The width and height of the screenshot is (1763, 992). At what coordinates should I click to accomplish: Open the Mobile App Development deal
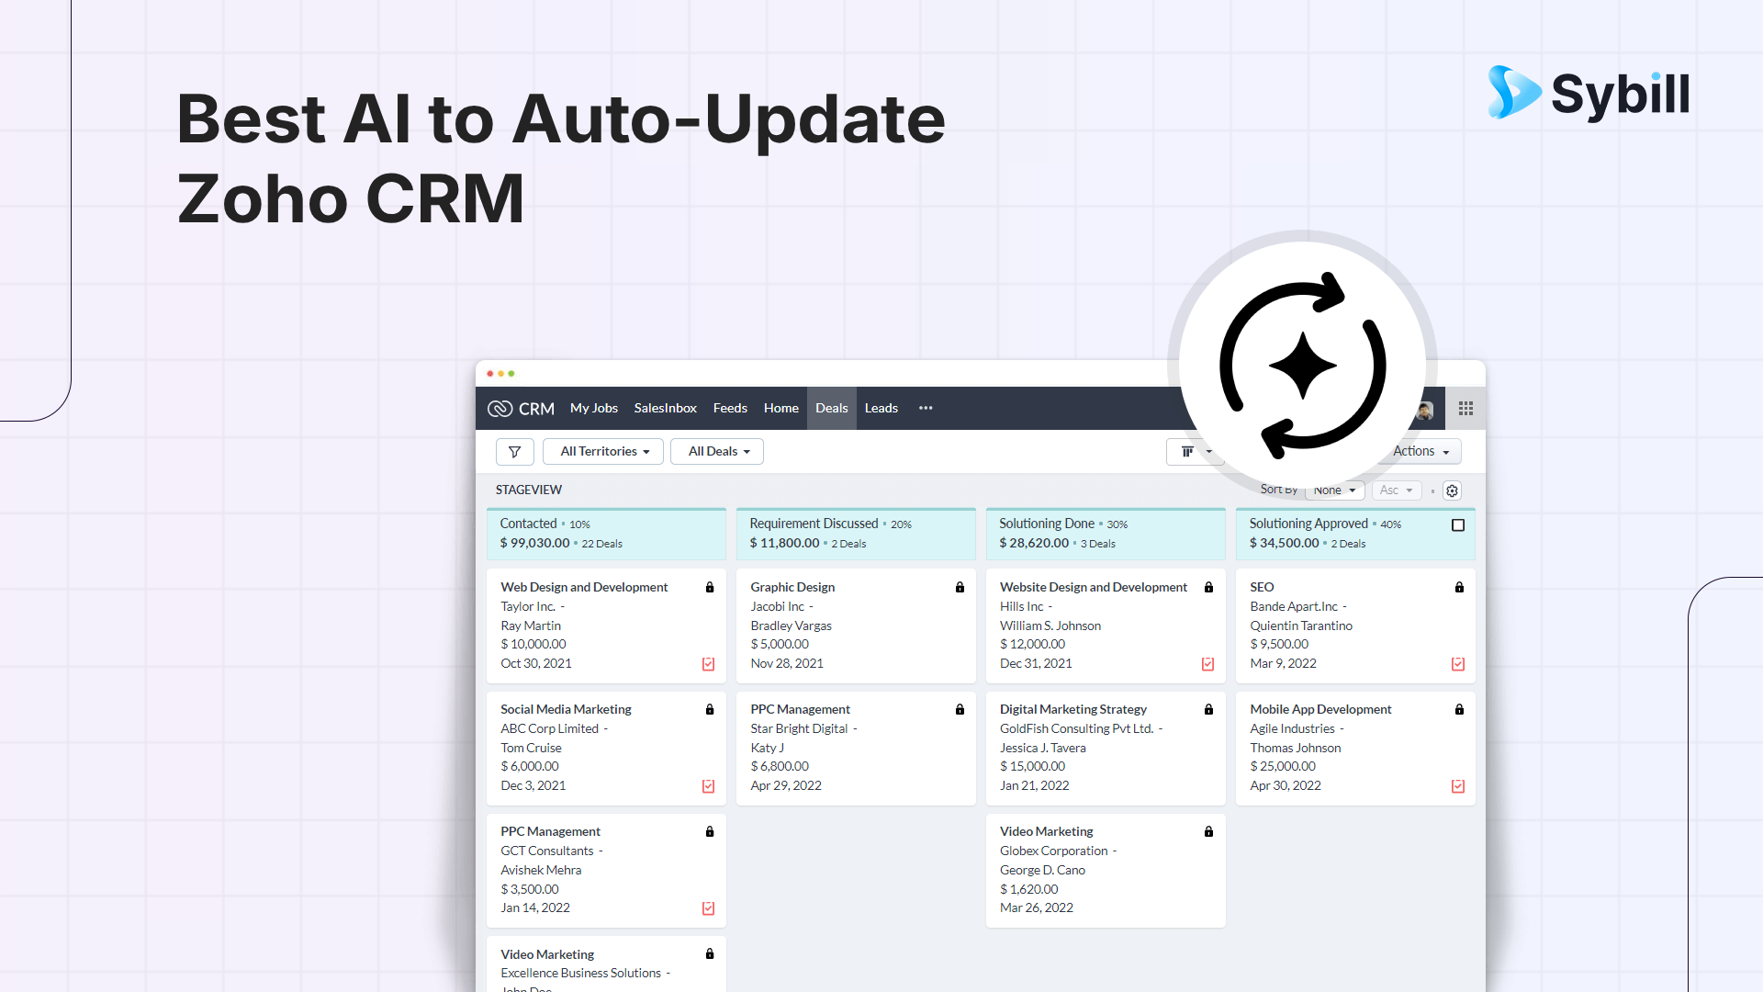point(1320,710)
